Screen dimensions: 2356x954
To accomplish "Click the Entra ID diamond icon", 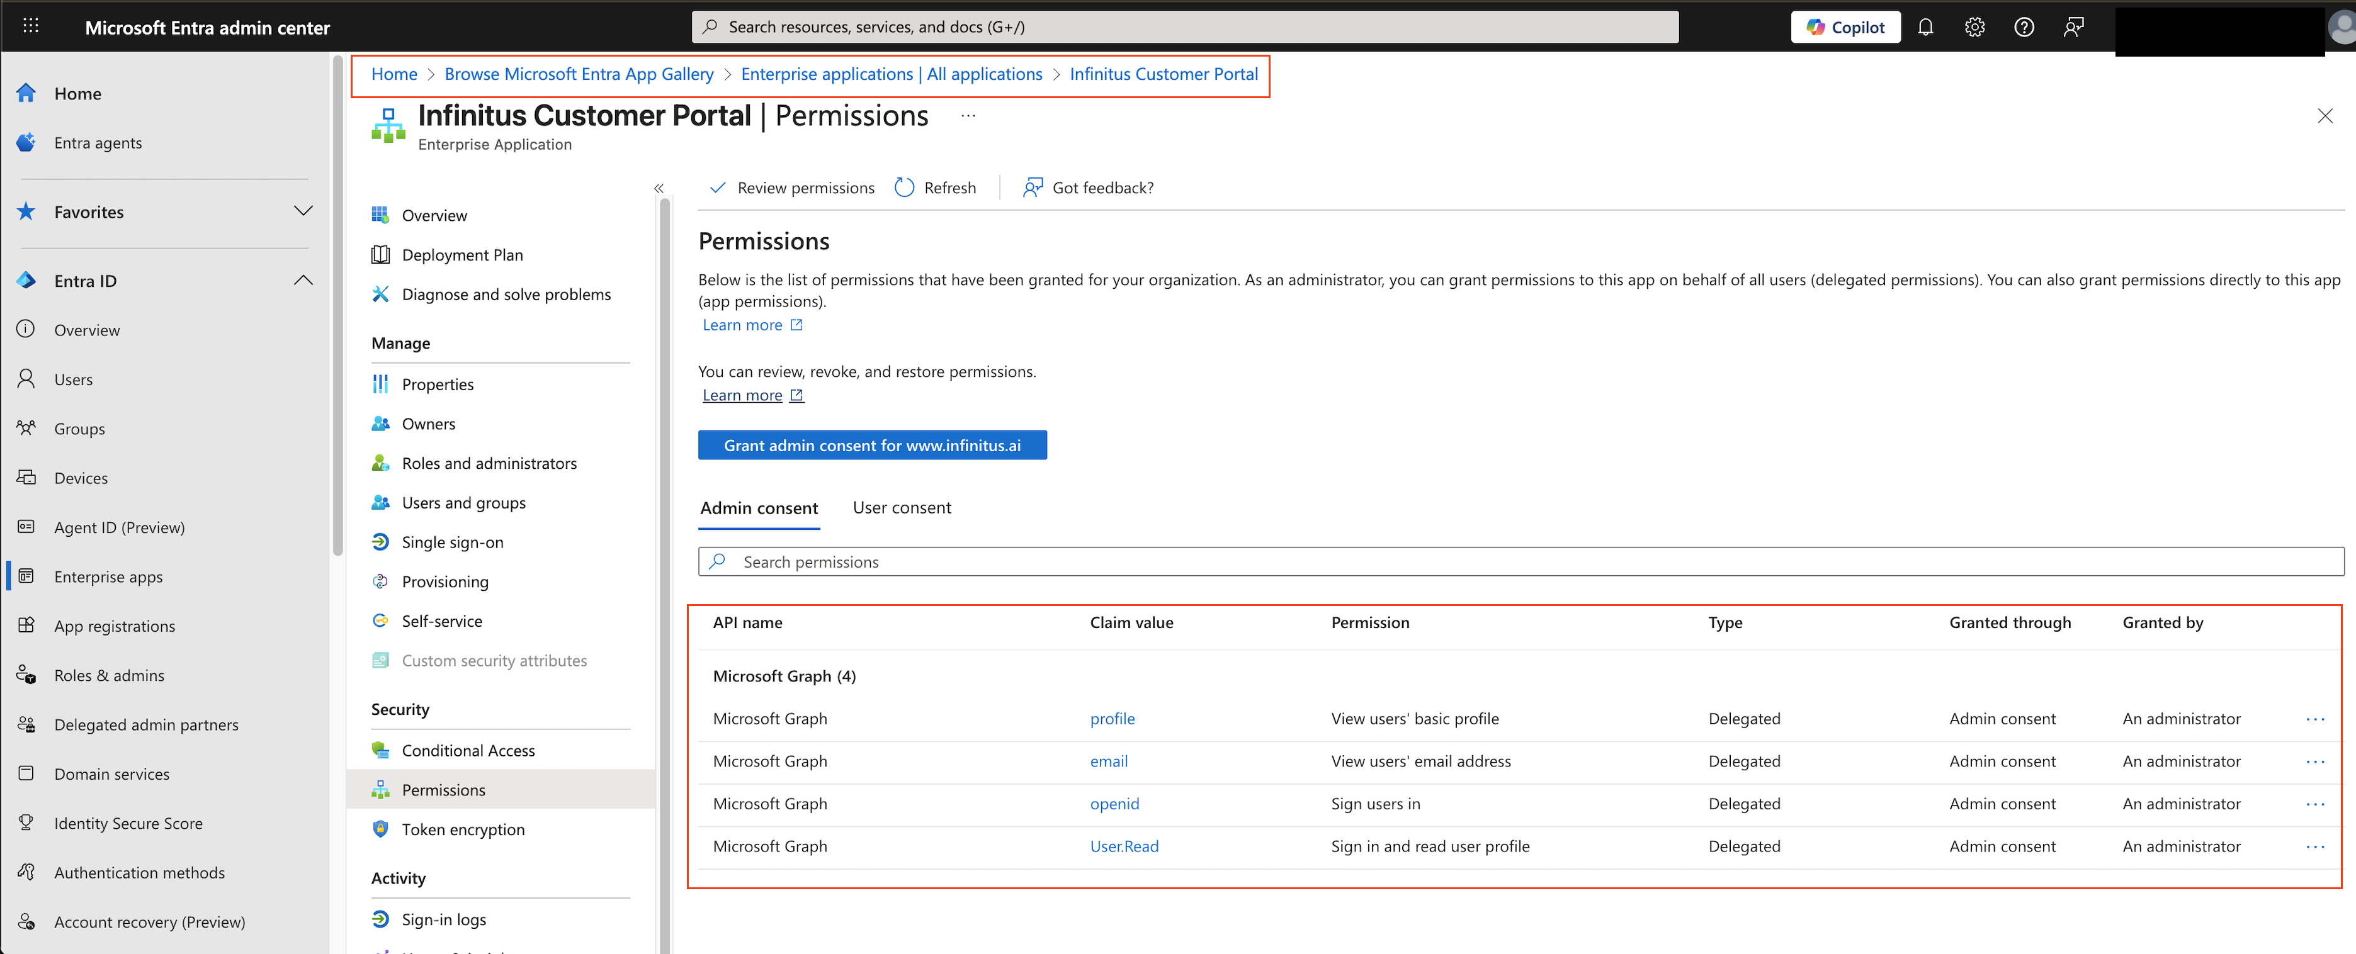I will 26,281.
